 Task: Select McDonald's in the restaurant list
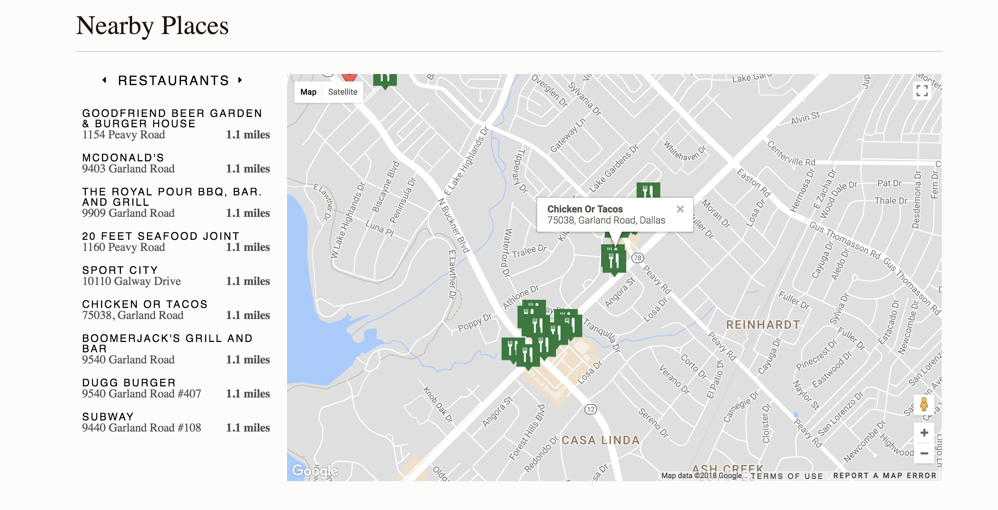(123, 158)
